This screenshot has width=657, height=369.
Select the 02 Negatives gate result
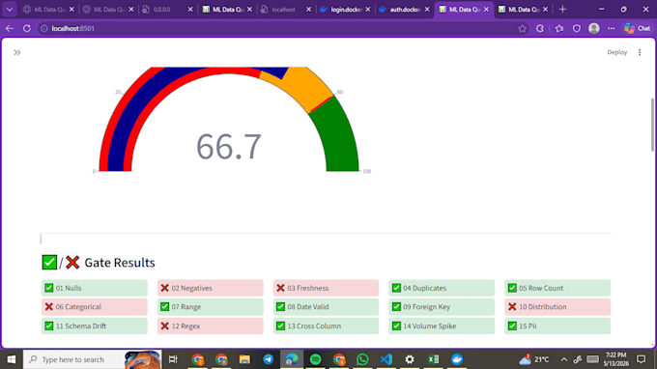pyautogui.click(x=211, y=288)
